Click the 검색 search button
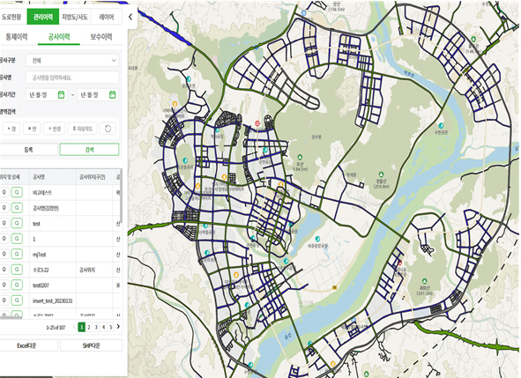This screenshot has height=378, width=521. click(x=89, y=150)
